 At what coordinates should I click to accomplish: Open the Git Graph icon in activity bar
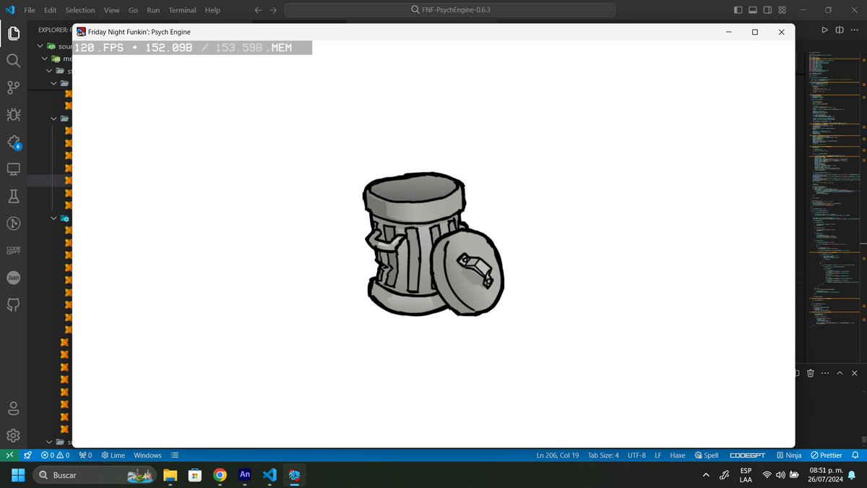[x=13, y=223]
